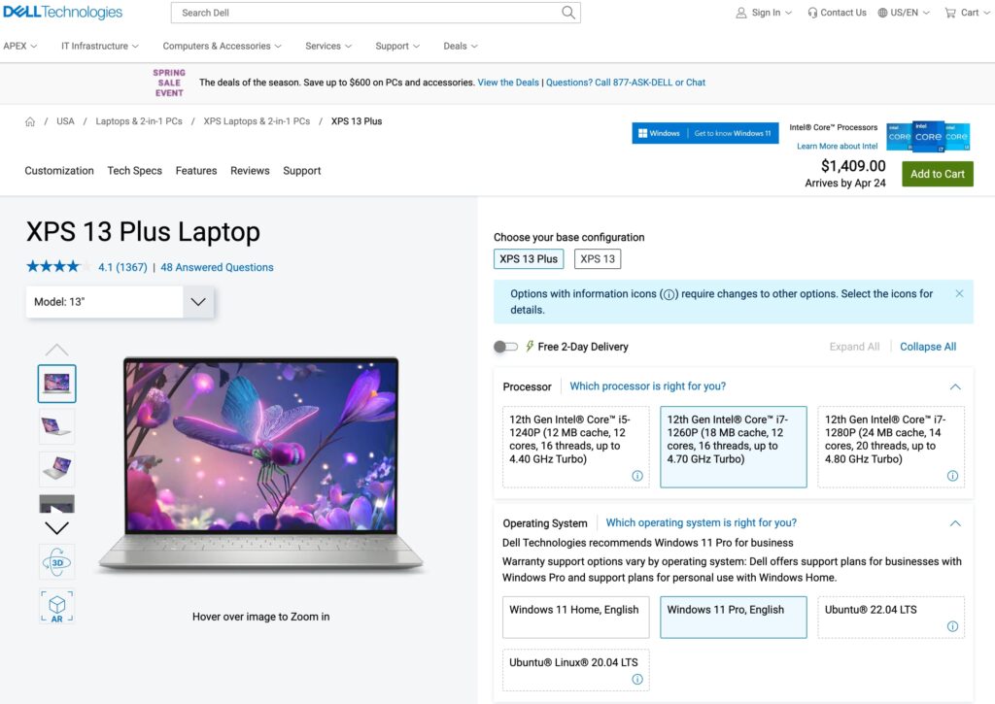Click info icon on Ubuntu 22.04 LTS
The width and height of the screenshot is (995, 704).
[x=952, y=626]
